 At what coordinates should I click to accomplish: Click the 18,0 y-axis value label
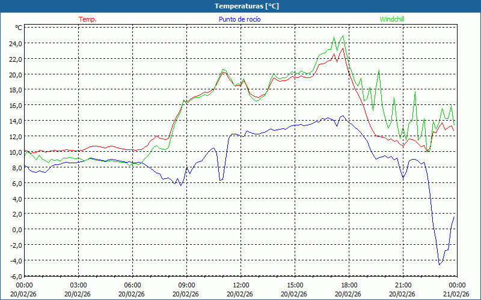point(14,89)
